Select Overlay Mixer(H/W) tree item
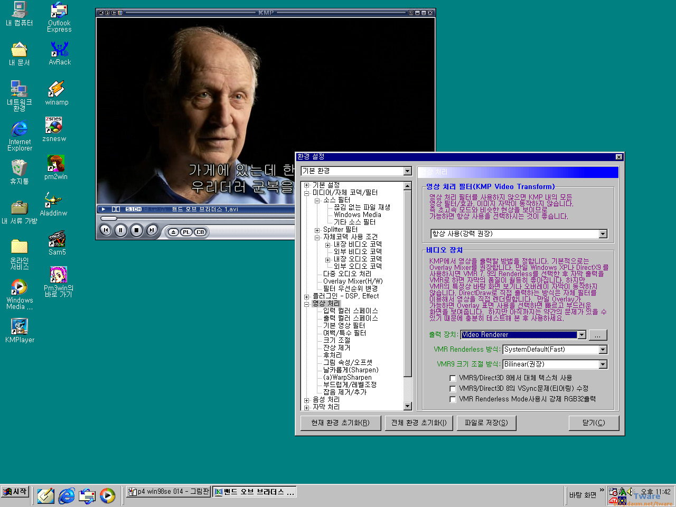676x507 pixels. click(353, 281)
